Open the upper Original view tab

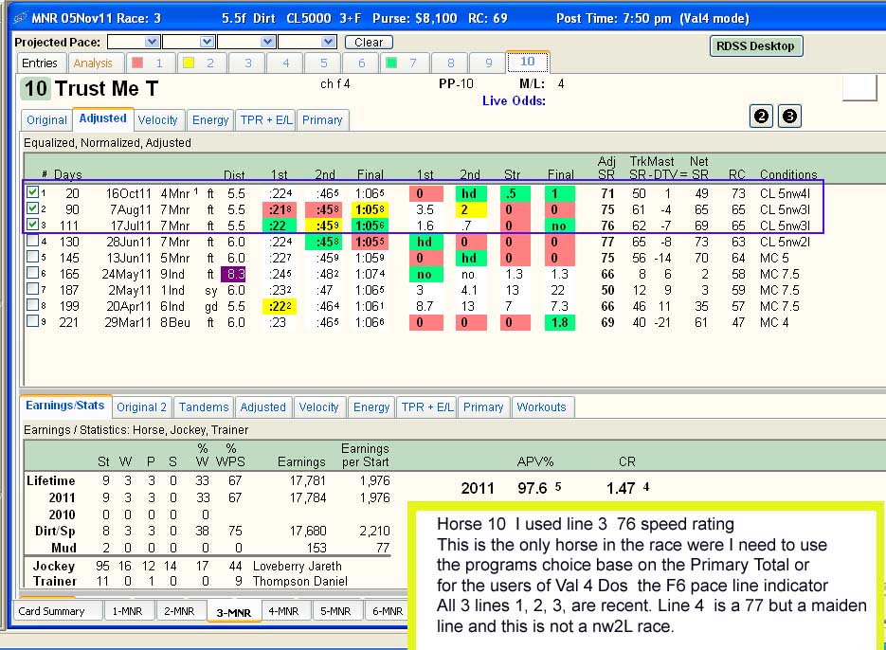click(46, 119)
